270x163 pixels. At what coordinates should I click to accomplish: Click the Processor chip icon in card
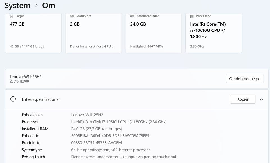pos(192,16)
